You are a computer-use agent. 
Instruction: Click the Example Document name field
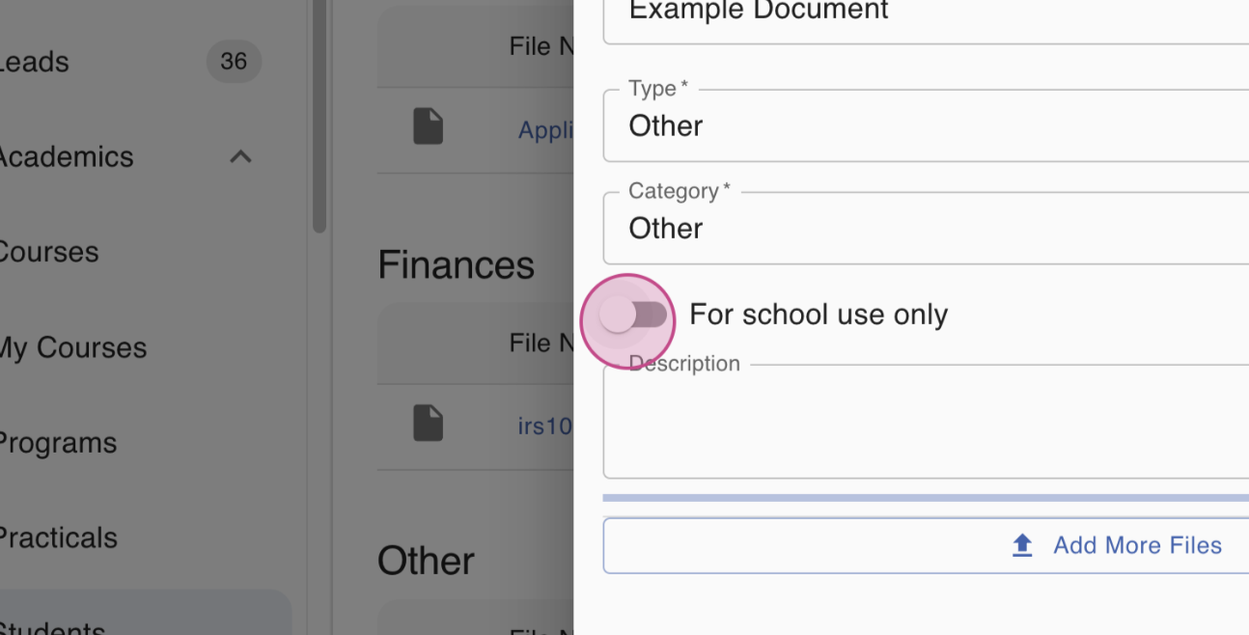click(926, 15)
